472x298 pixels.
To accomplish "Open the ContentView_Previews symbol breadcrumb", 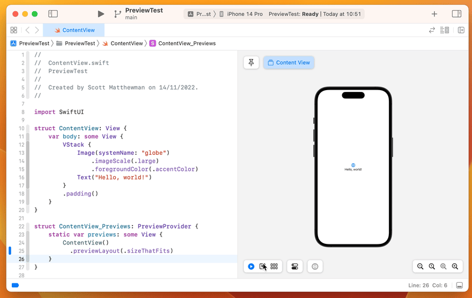I will tap(183, 43).
